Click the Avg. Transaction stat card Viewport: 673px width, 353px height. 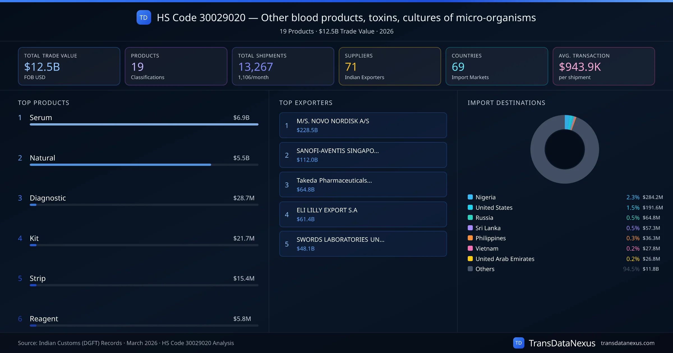coord(603,66)
